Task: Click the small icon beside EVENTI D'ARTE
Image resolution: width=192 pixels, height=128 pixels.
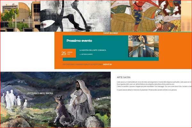Action: click(114, 2)
